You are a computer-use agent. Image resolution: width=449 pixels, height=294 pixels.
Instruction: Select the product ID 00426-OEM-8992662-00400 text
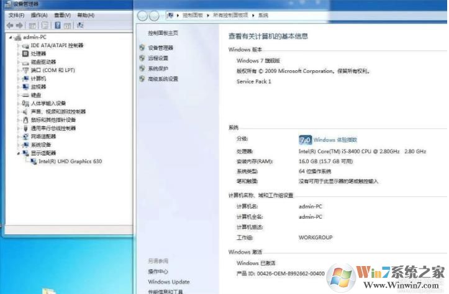(291, 273)
